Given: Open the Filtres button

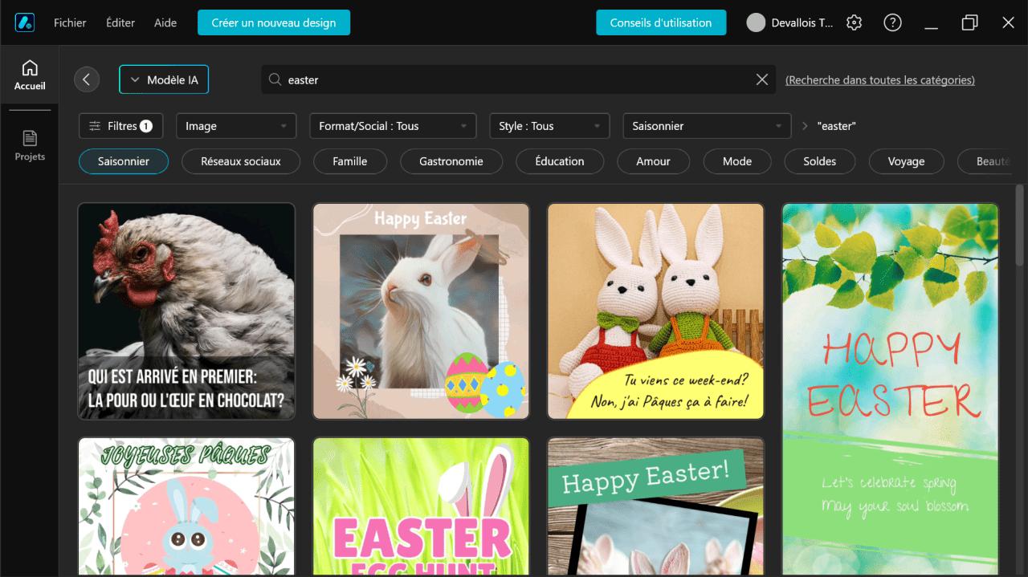Looking at the screenshot, I should coord(120,126).
